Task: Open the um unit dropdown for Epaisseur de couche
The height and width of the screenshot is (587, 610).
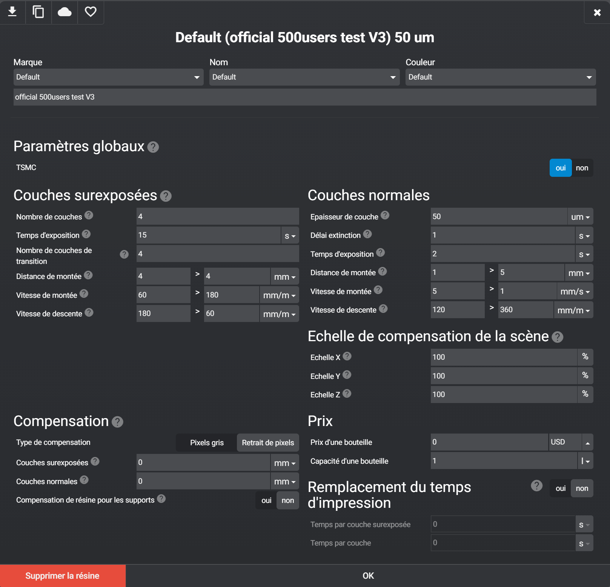Action: (580, 217)
